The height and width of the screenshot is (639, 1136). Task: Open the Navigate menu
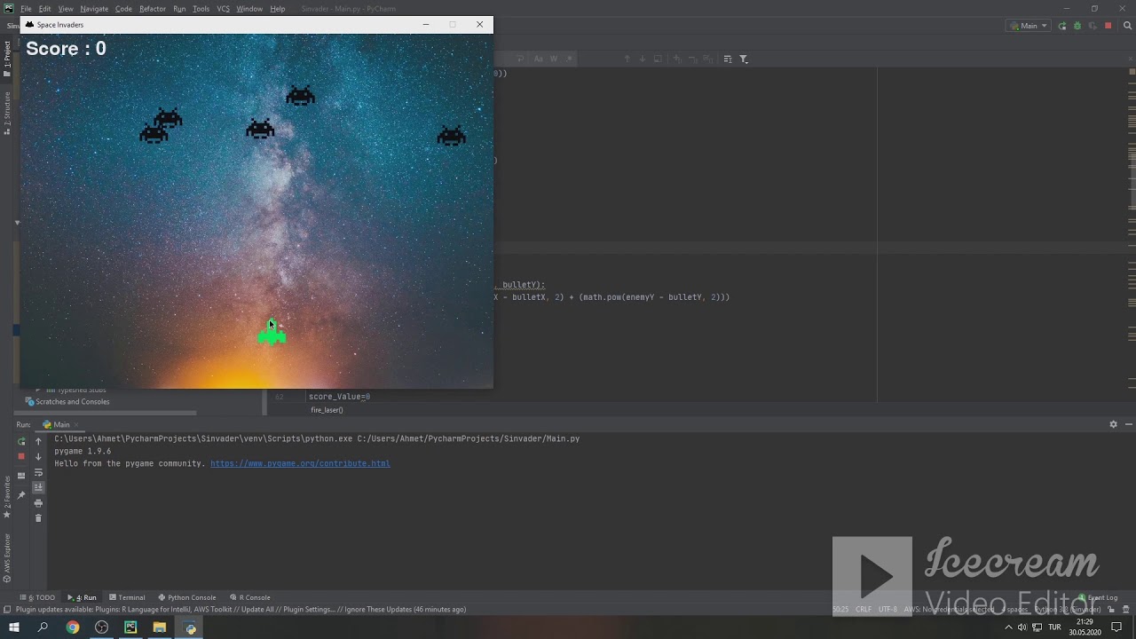94,9
